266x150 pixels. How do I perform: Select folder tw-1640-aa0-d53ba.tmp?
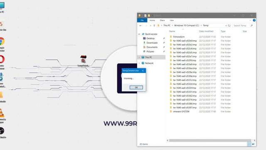(x=185, y=68)
